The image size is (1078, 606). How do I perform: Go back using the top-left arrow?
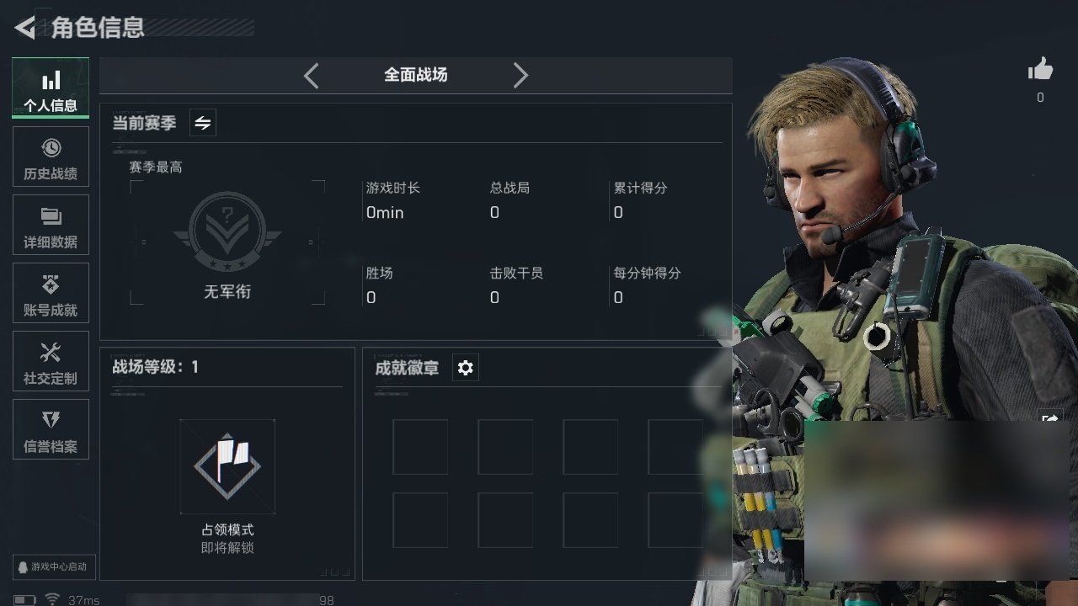tap(25, 28)
